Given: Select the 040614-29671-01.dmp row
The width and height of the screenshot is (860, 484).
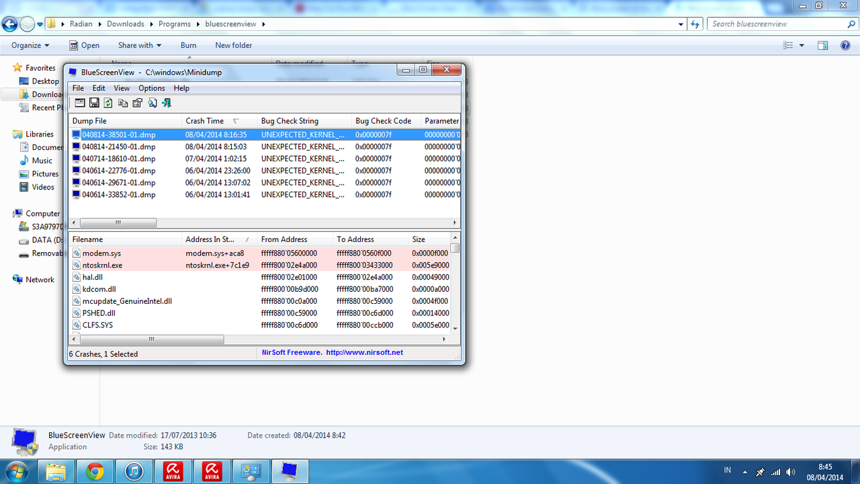Looking at the screenshot, I should 265,183.
